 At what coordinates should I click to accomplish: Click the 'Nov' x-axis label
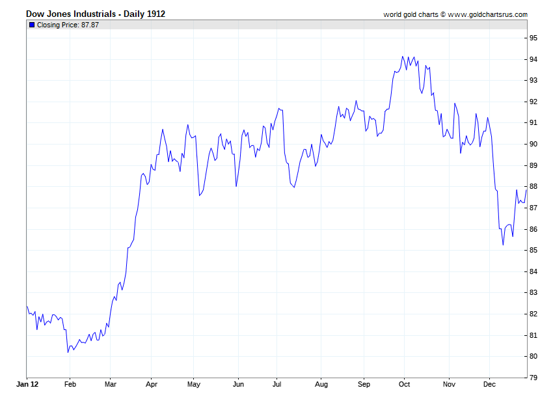(448, 385)
